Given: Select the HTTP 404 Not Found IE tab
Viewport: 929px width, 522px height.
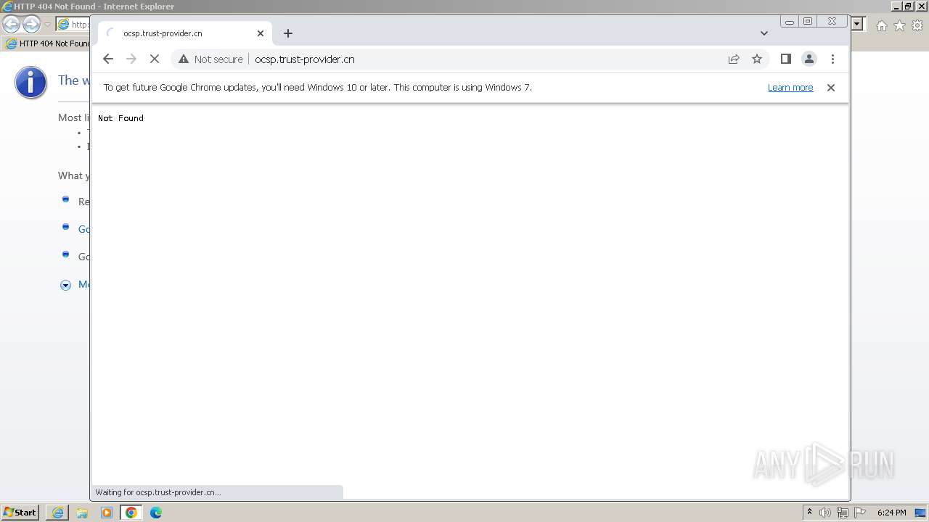Looking at the screenshot, I should (x=47, y=43).
